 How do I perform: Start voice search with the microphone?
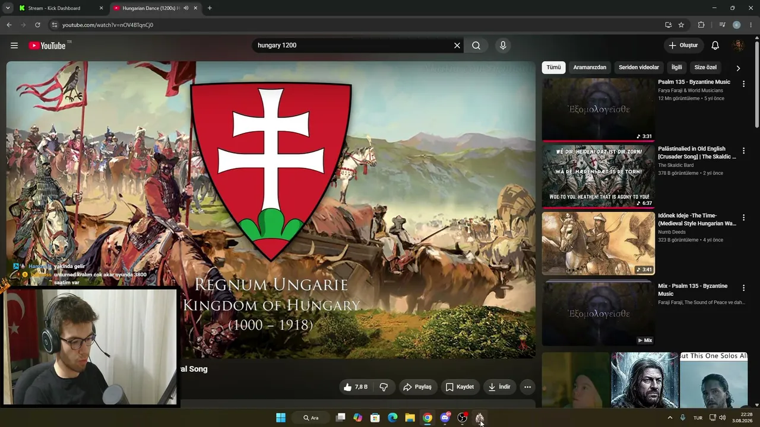503,46
